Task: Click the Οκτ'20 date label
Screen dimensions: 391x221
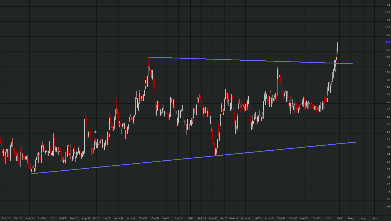Action: (x=18, y=219)
